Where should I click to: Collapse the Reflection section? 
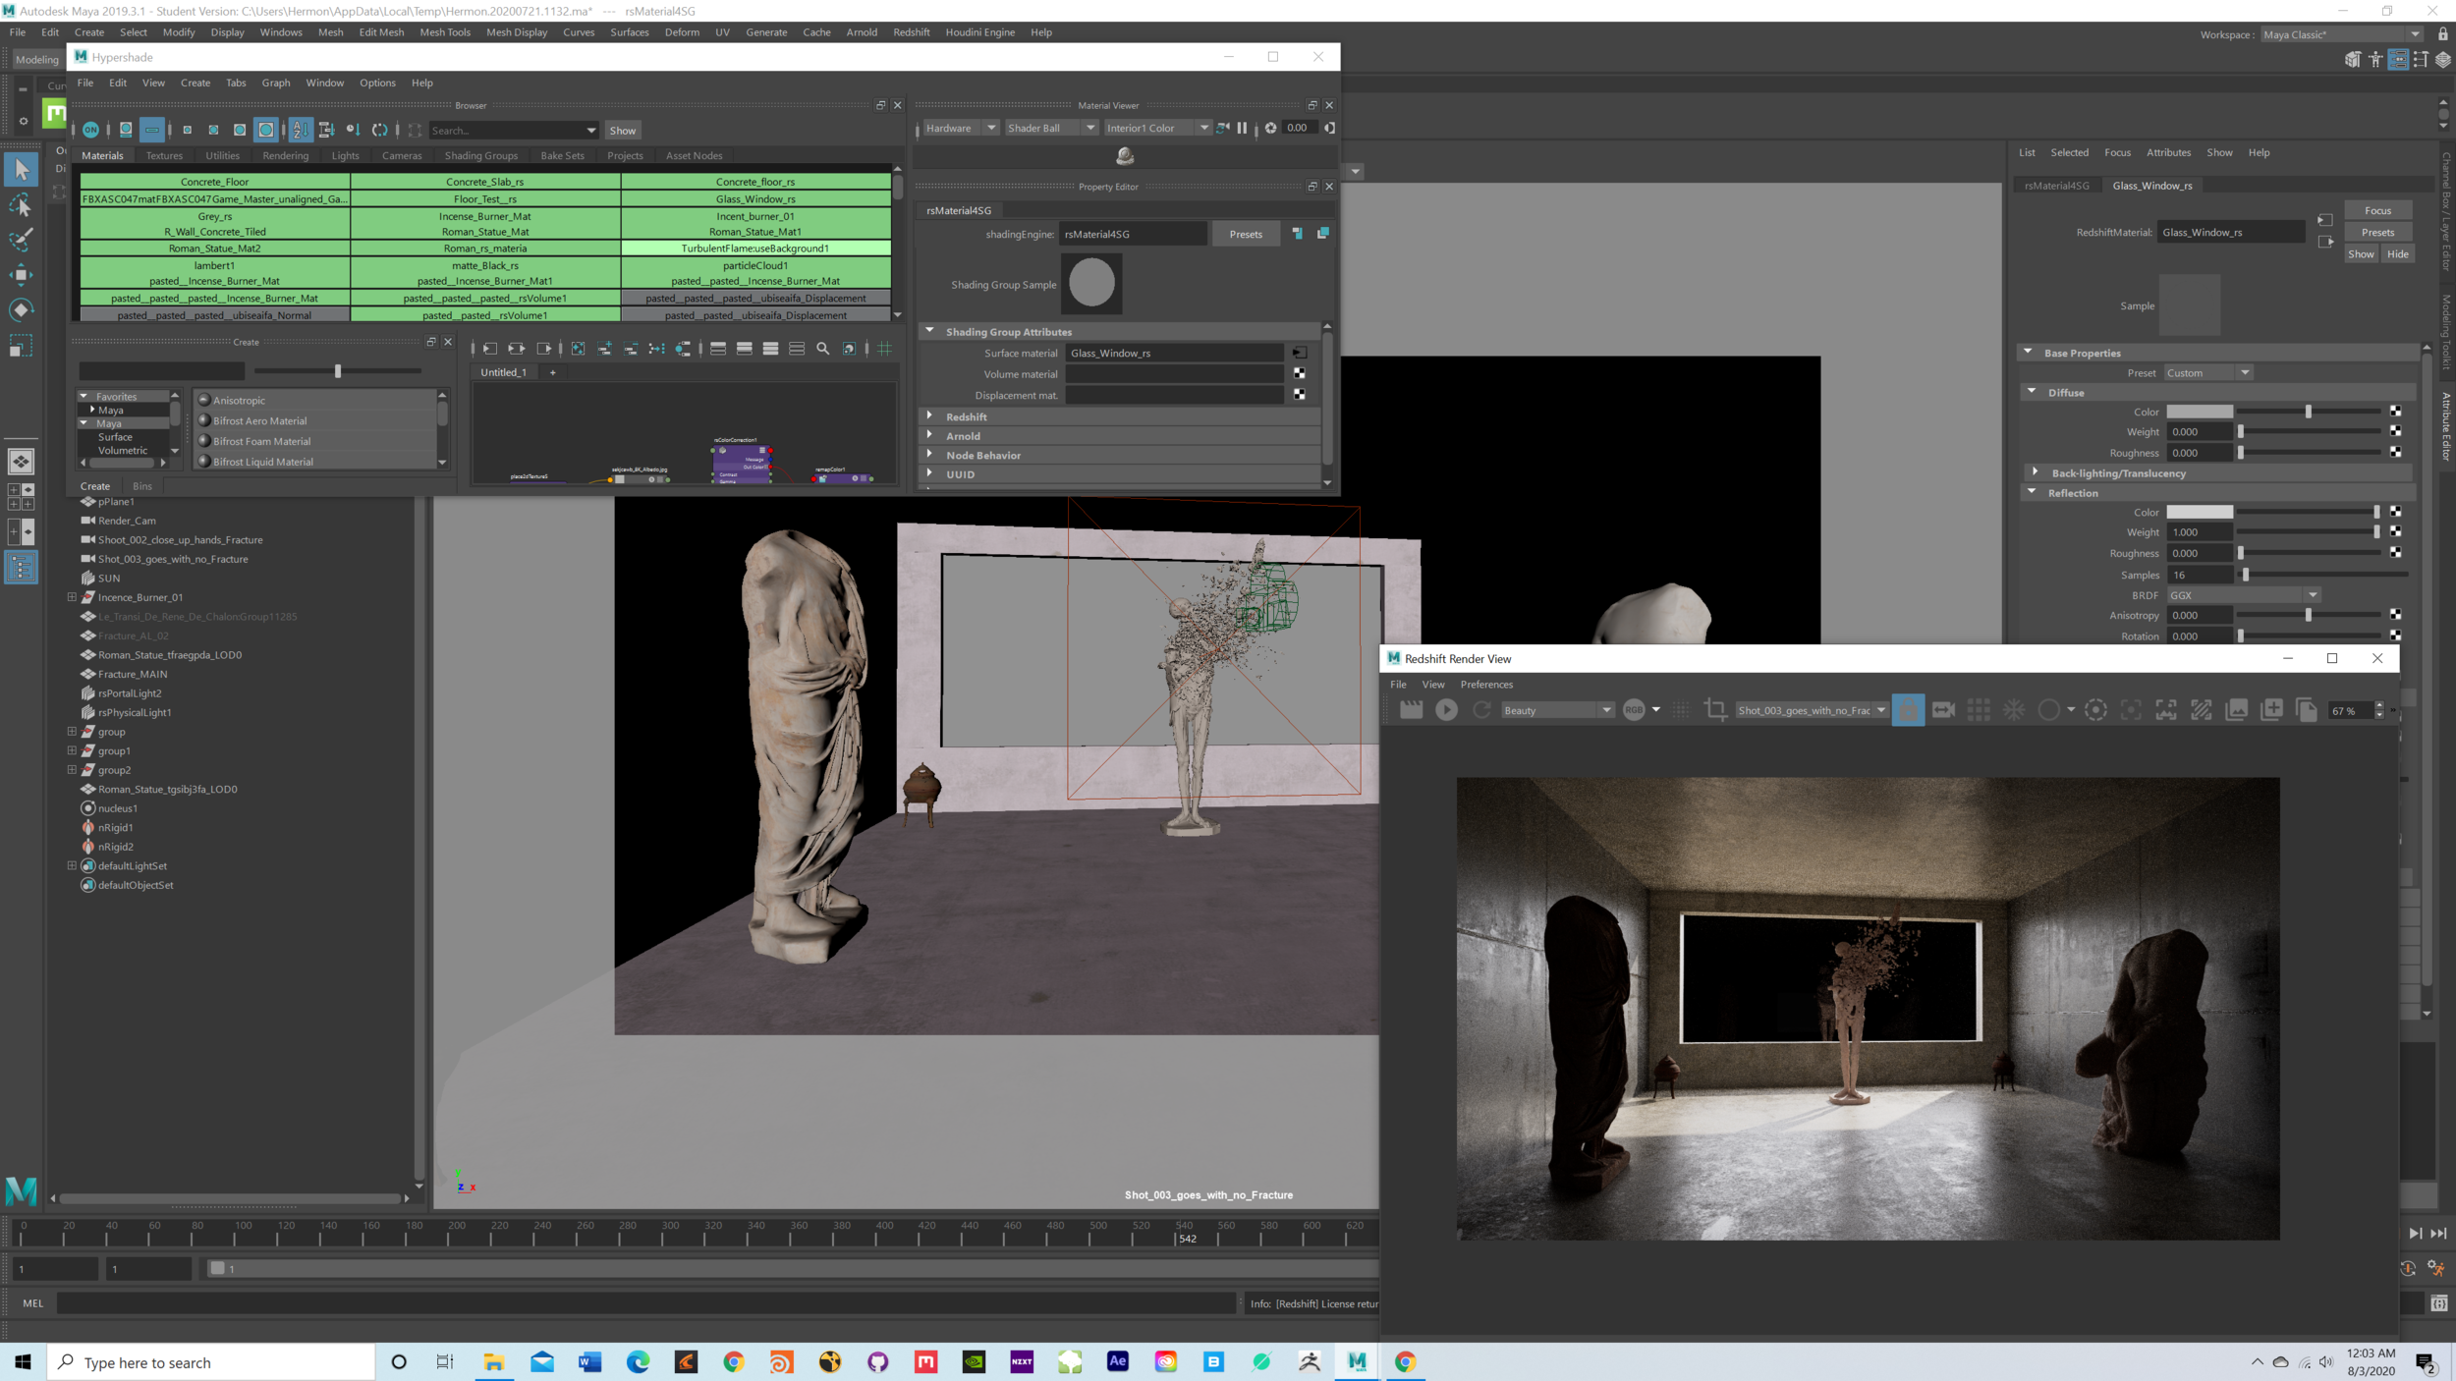pos(2032,493)
